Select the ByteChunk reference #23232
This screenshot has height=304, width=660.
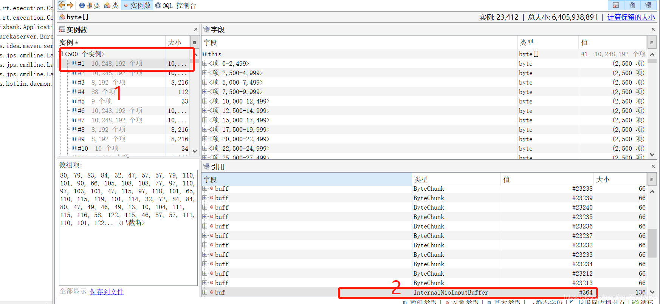tap(425, 245)
